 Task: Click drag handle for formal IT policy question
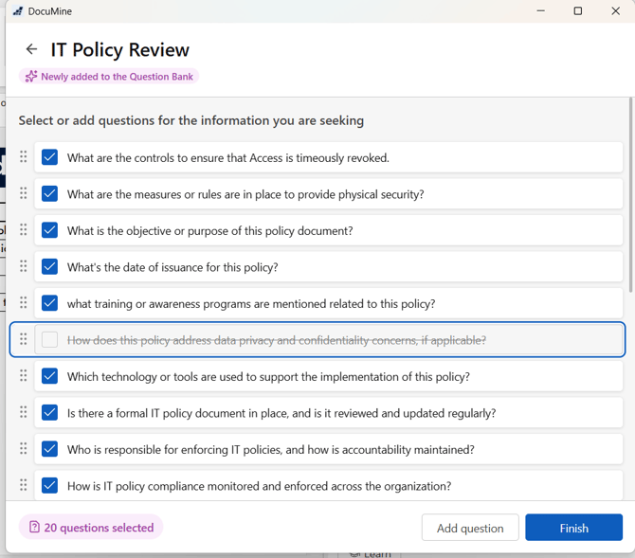point(24,412)
